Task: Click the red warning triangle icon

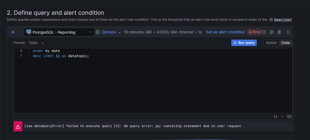Action: pos(18,126)
